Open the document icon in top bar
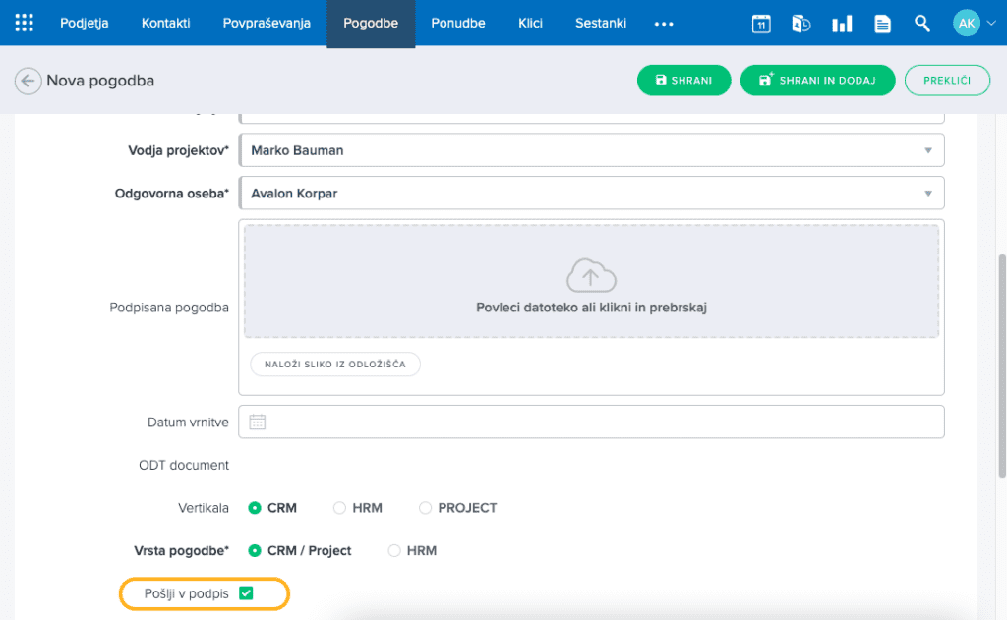Image resolution: width=1007 pixels, height=620 pixels. (x=882, y=25)
